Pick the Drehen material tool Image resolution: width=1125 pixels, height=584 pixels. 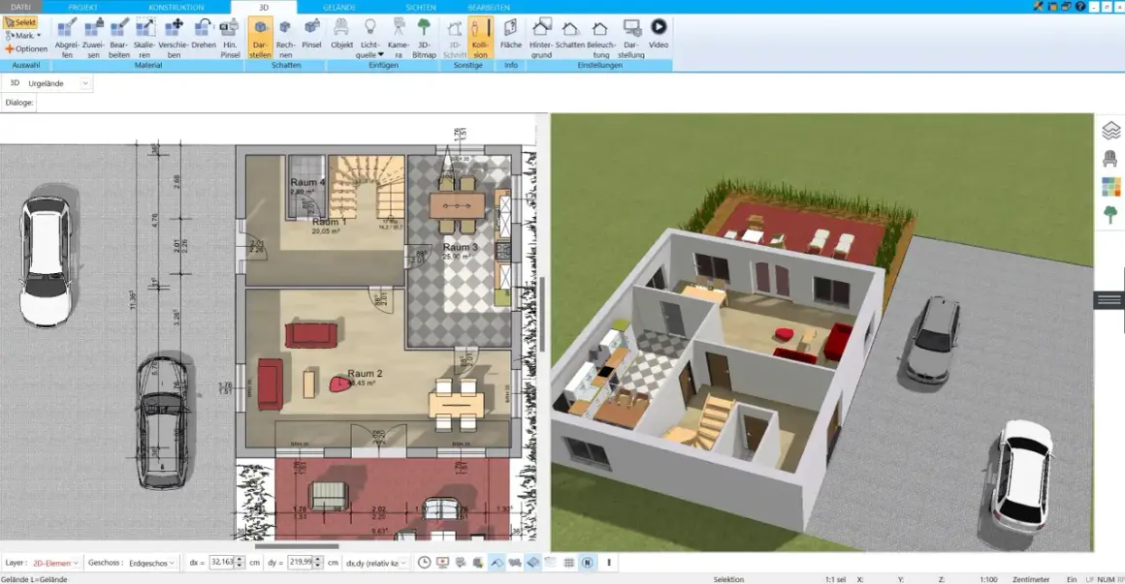pos(203,35)
